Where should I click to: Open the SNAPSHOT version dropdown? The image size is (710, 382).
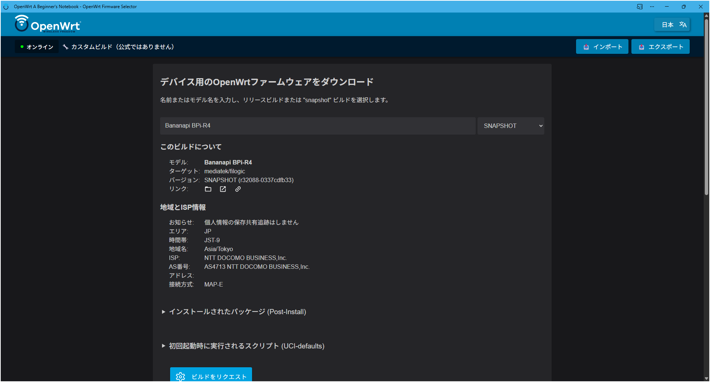click(511, 126)
